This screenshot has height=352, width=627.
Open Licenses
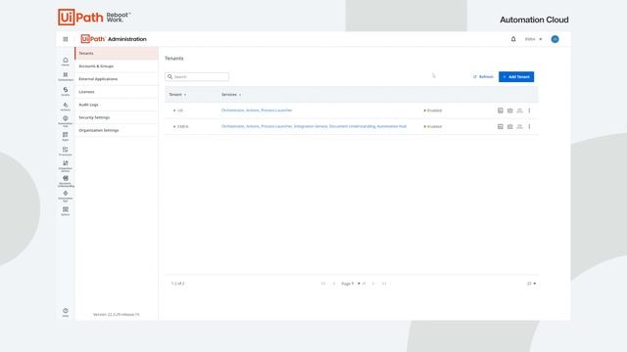tap(117, 92)
